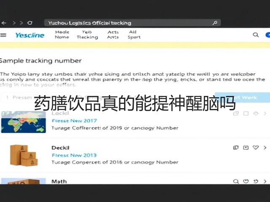270x202 pixels.
Task: Click the first square icon in Deckil row
Action: click(236, 148)
